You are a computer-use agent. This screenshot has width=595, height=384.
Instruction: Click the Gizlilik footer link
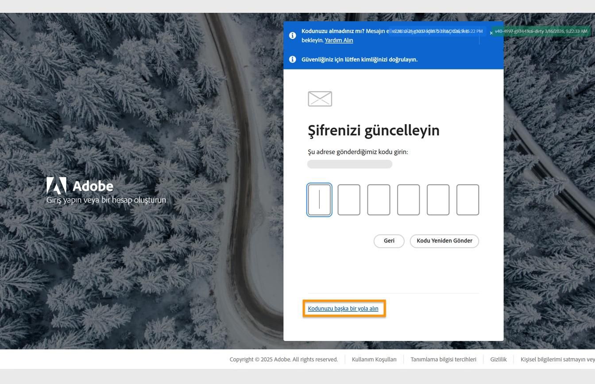click(498, 359)
